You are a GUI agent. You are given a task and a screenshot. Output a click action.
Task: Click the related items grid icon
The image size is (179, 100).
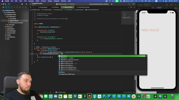pos(30,7)
